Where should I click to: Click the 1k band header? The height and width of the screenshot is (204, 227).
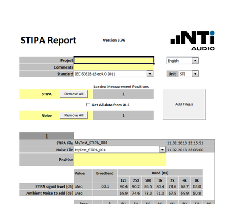coord(160,180)
